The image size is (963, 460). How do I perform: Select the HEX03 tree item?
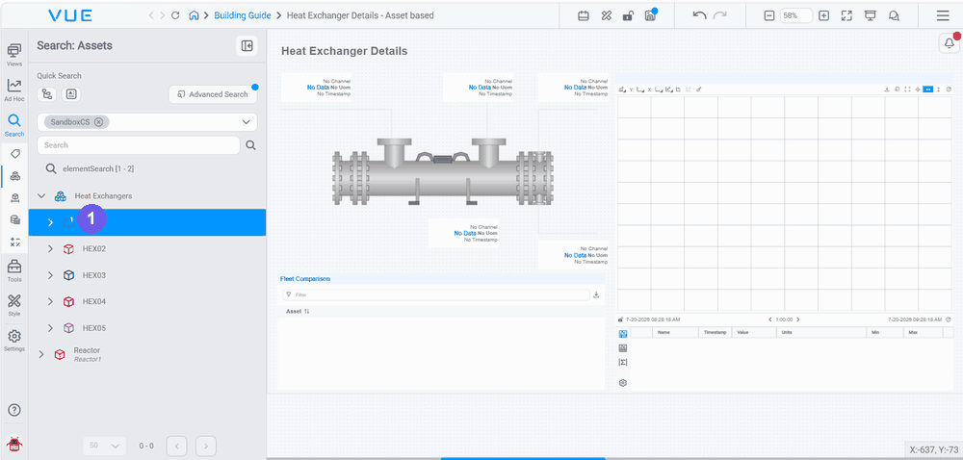pyautogui.click(x=94, y=275)
